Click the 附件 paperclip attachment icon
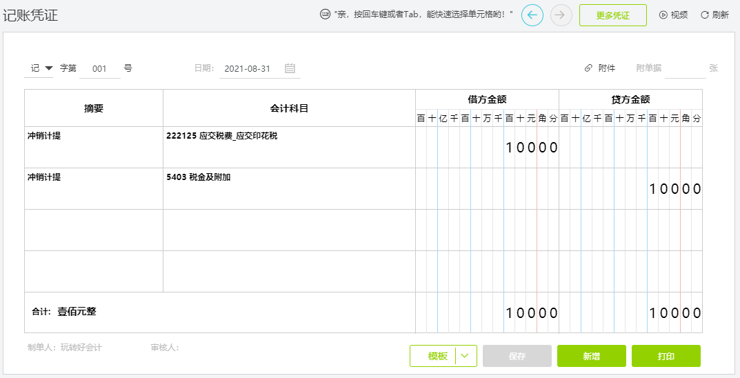Viewport: 740px width, 378px height. point(588,68)
